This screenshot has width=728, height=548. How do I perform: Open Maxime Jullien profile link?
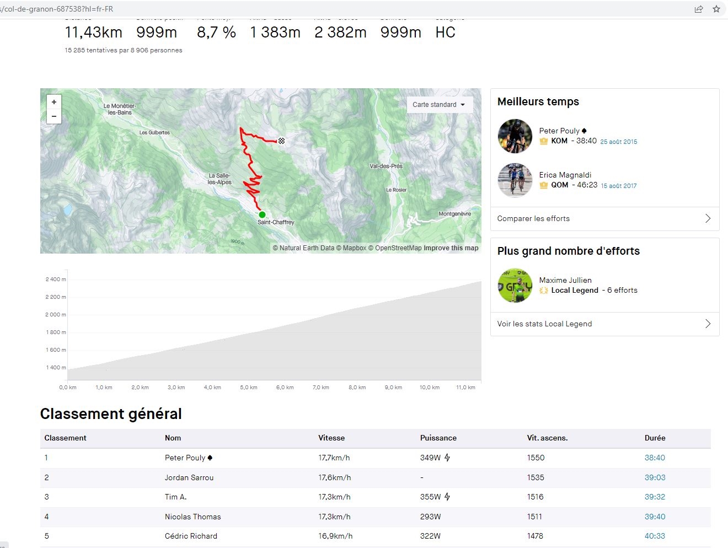[x=565, y=280]
